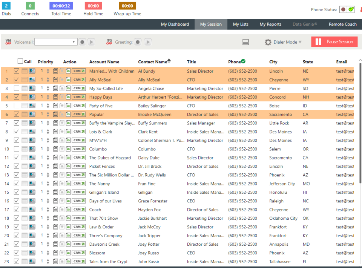Expand the Dialer Mode menu
The image size is (362, 268).
[x=283, y=42]
